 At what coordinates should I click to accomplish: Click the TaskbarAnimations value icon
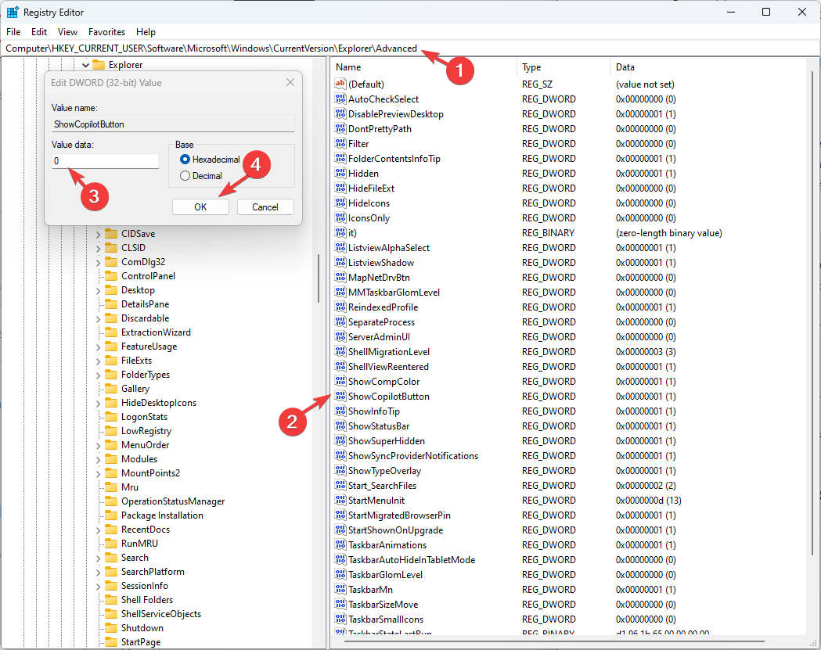tap(341, 545)
